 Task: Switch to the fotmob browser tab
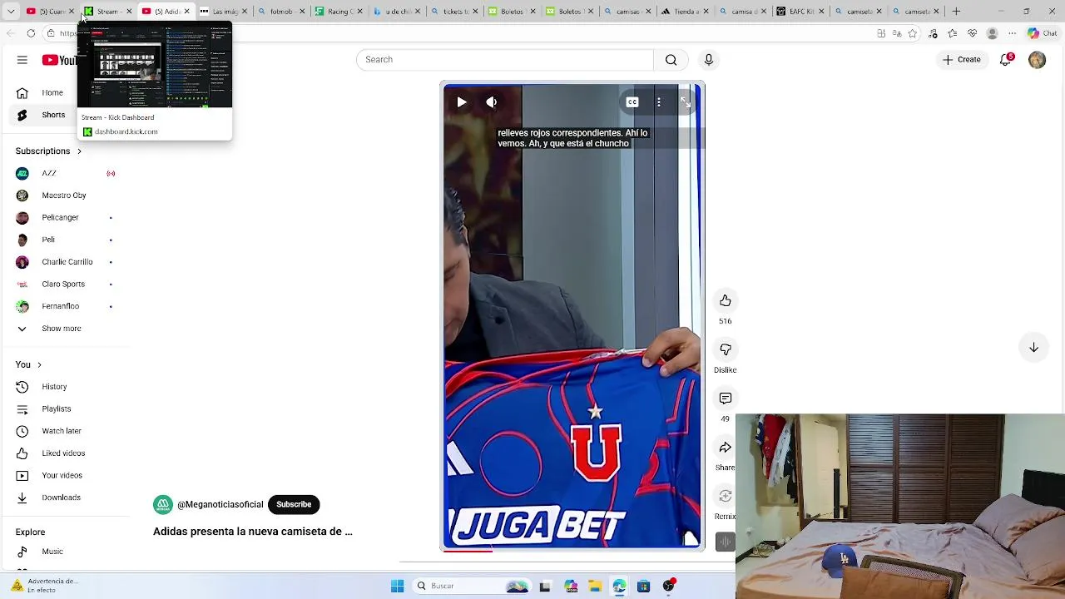280,12
